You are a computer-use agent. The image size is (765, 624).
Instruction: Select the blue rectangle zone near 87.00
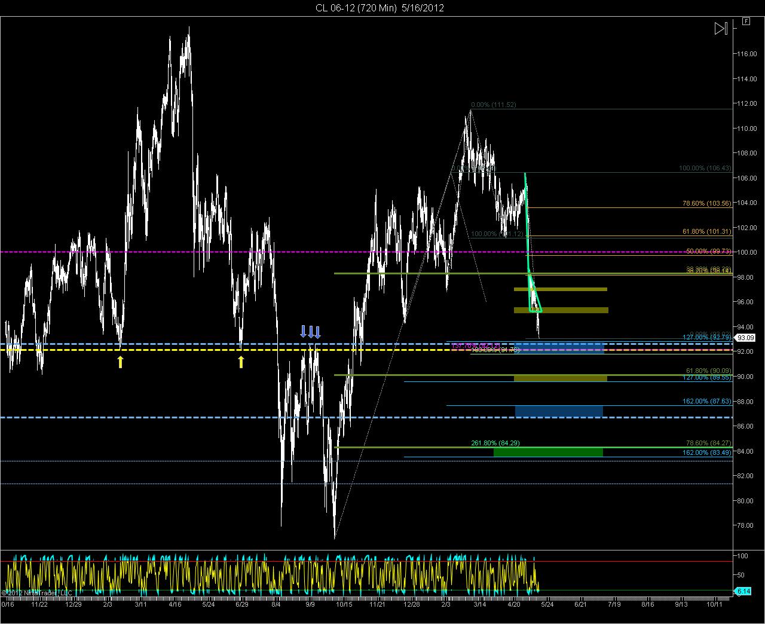pos(559,411)
